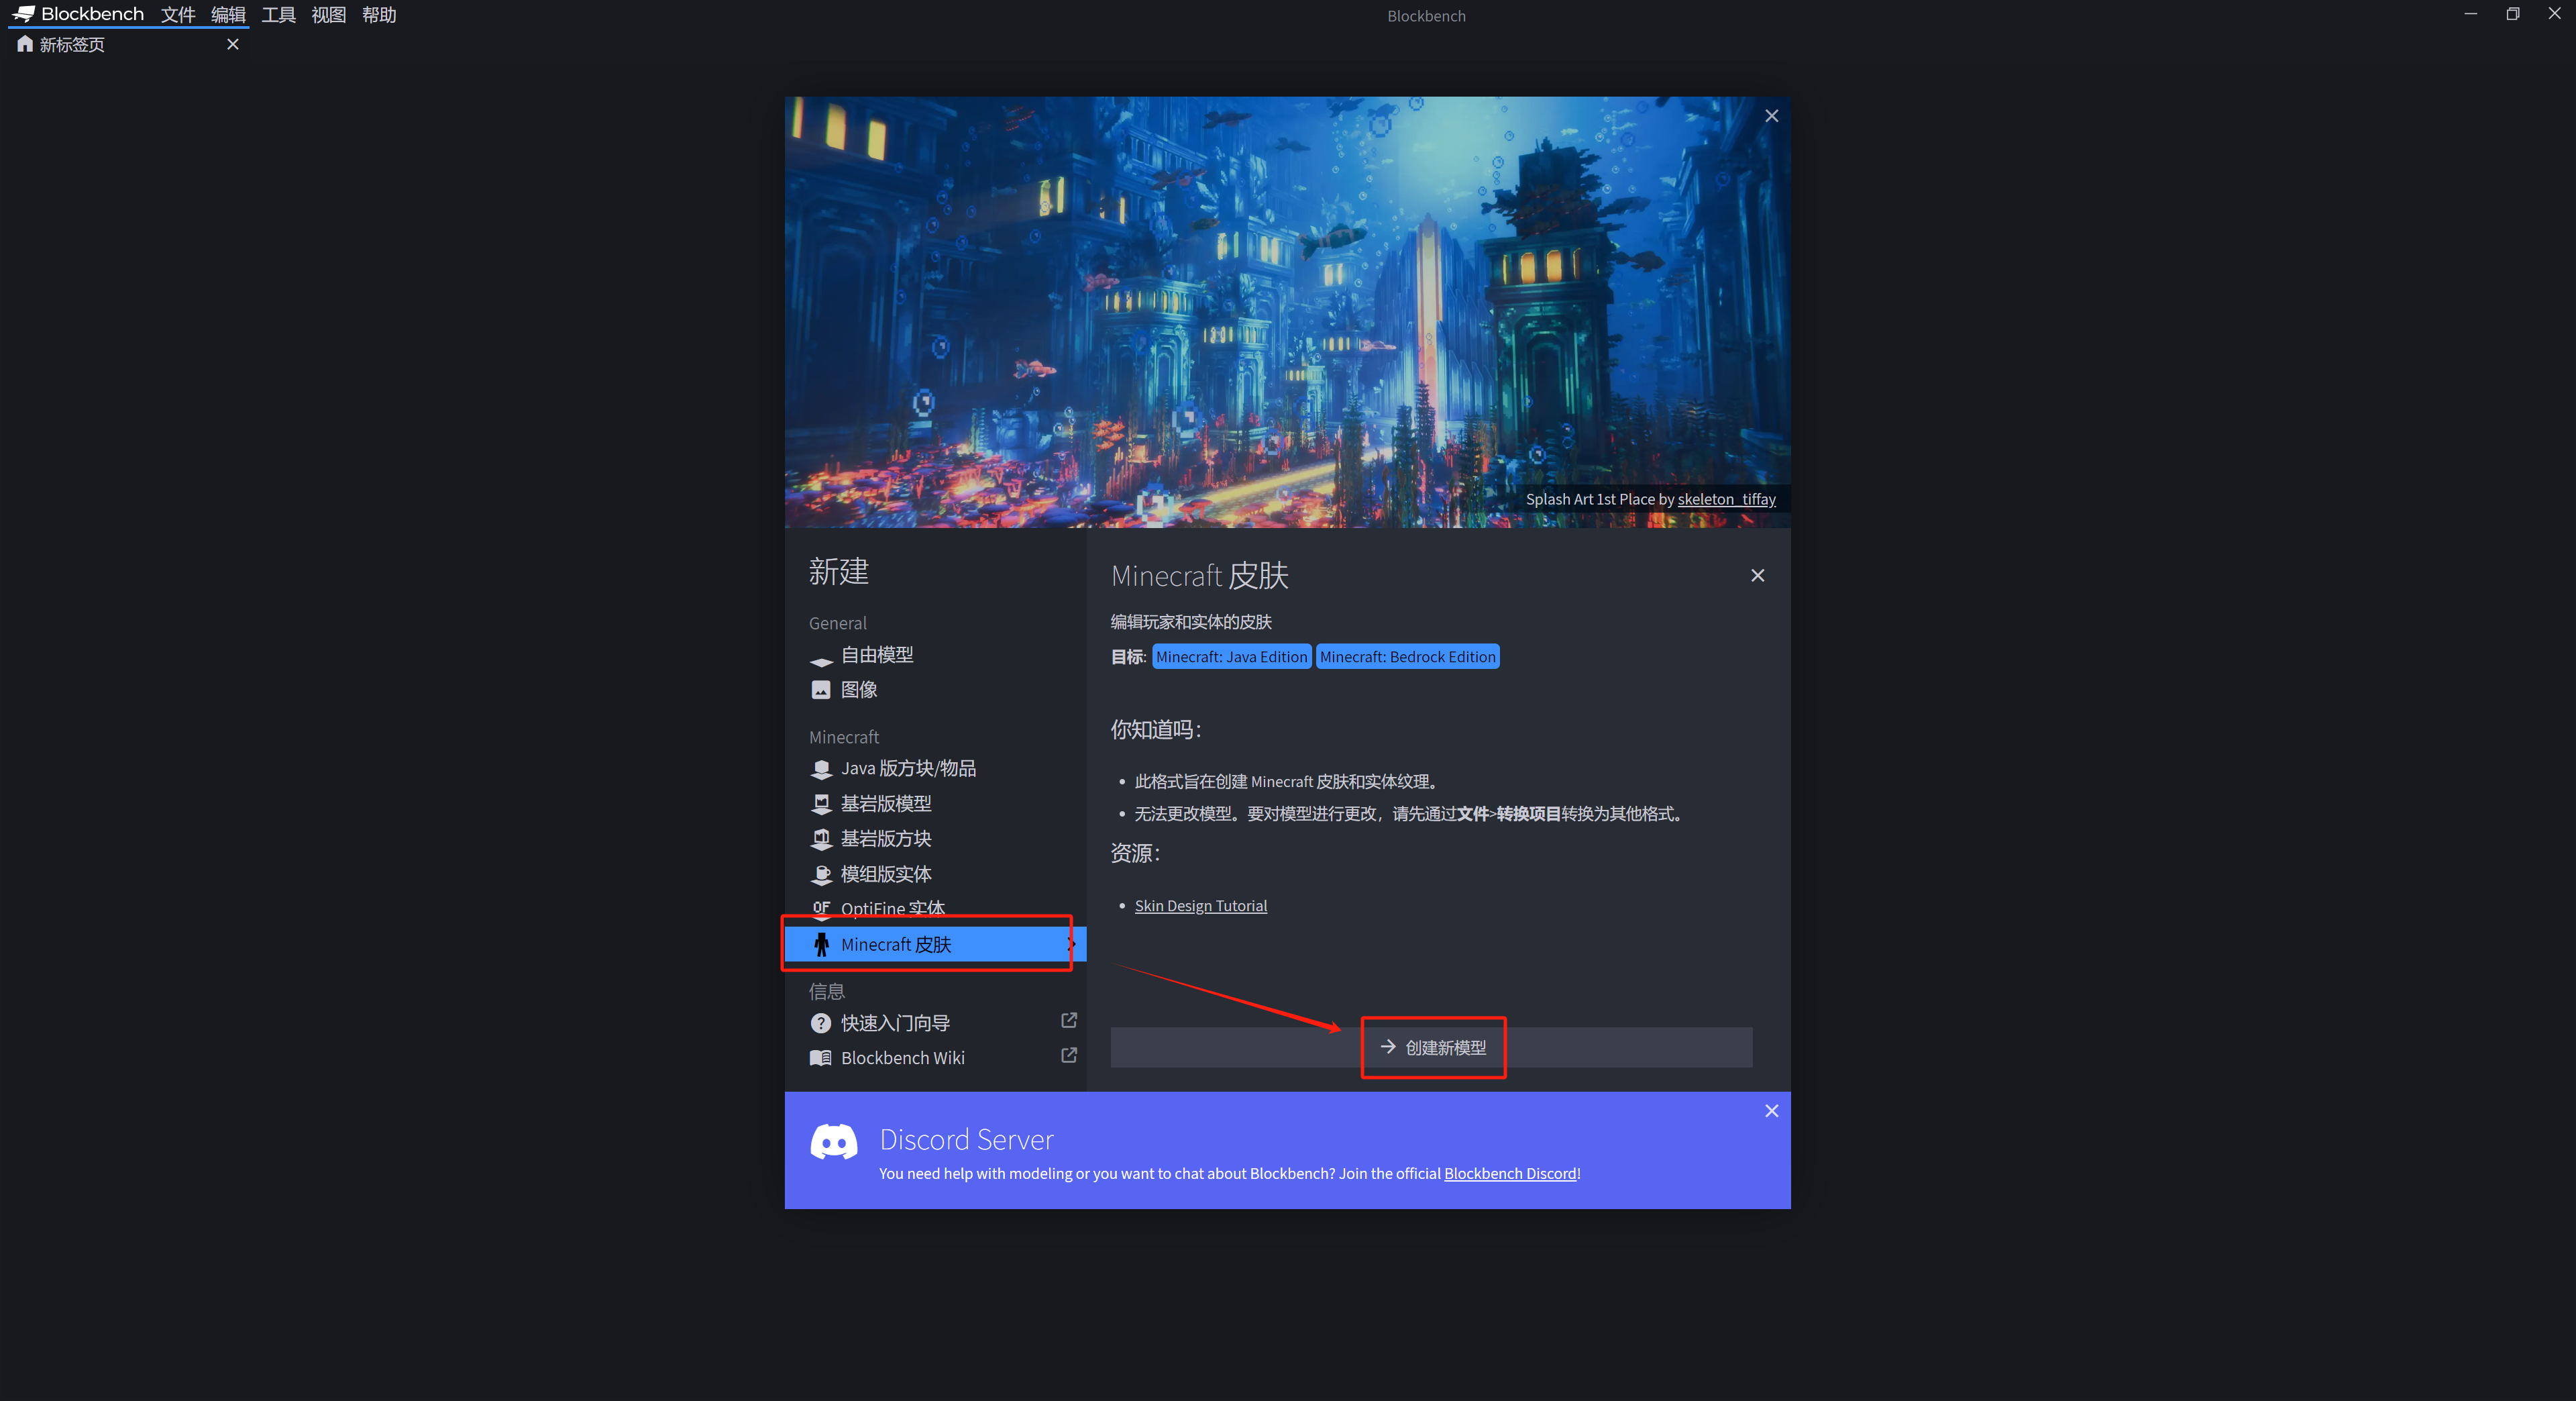Select 图像 format
Viewport: 2576px width, 1401px height.
click(935, 690)
